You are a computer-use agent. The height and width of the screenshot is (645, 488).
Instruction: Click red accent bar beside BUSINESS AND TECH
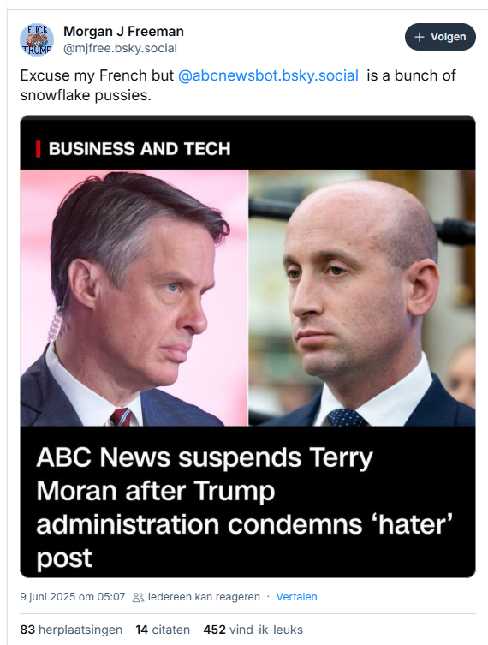(x=39, y=149)
